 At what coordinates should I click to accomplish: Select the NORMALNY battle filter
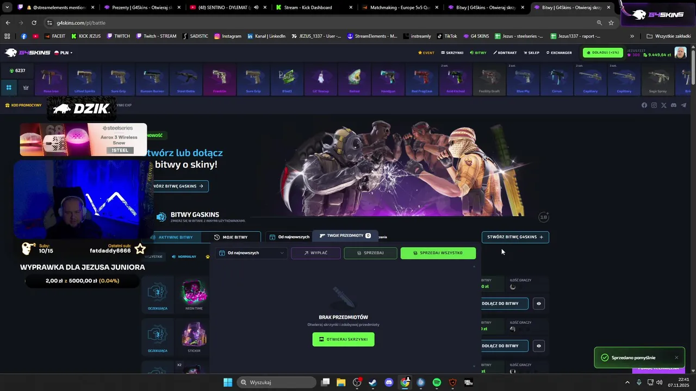184,256
